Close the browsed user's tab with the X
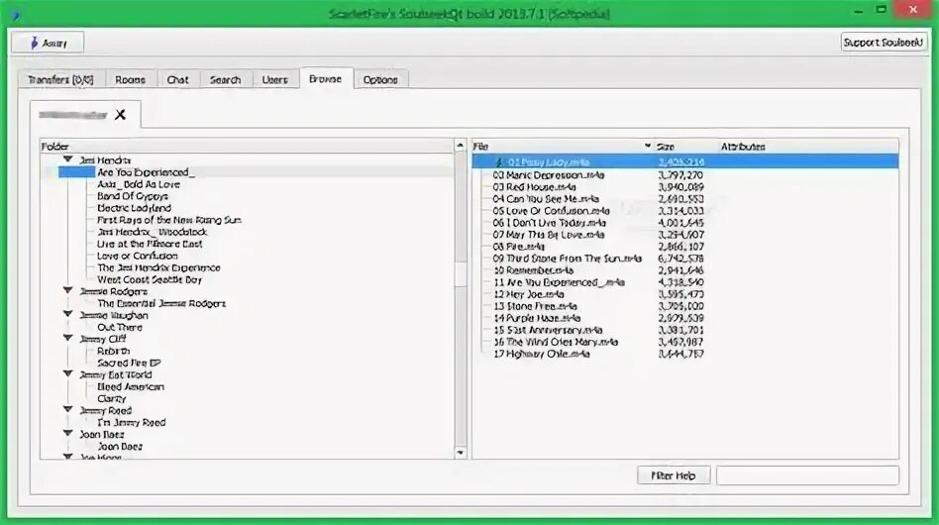 [121, 115]
